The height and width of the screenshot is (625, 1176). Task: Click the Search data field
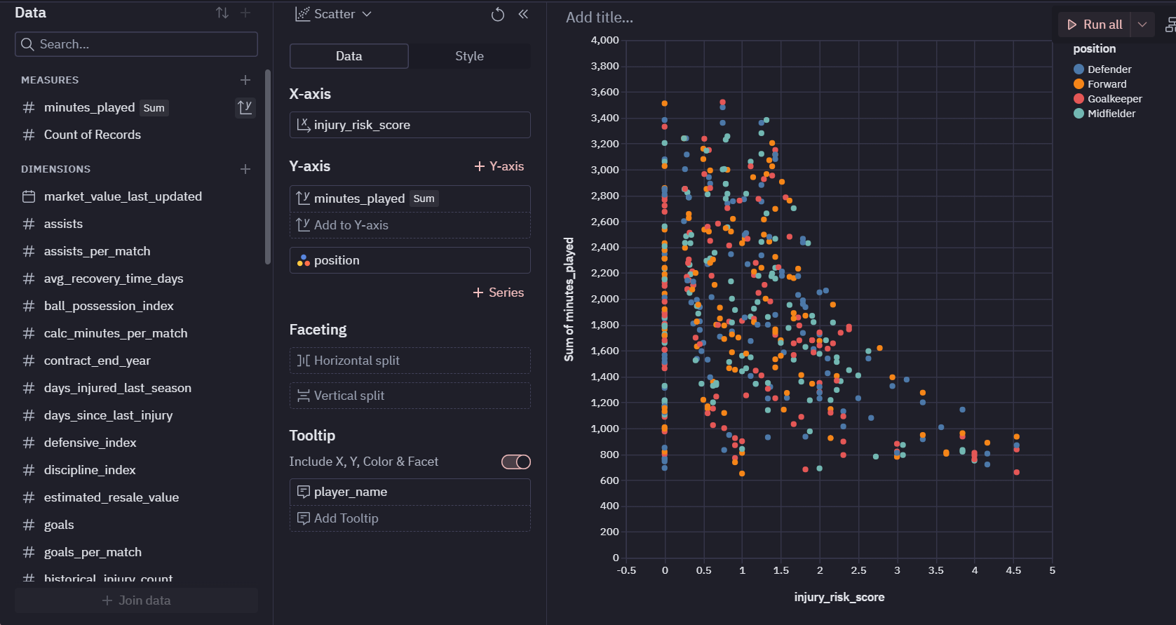(136, 44)
